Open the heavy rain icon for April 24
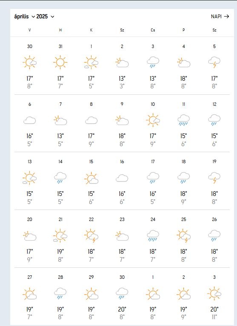This screenshot has width=237, height=326. (x=153, y=235)
